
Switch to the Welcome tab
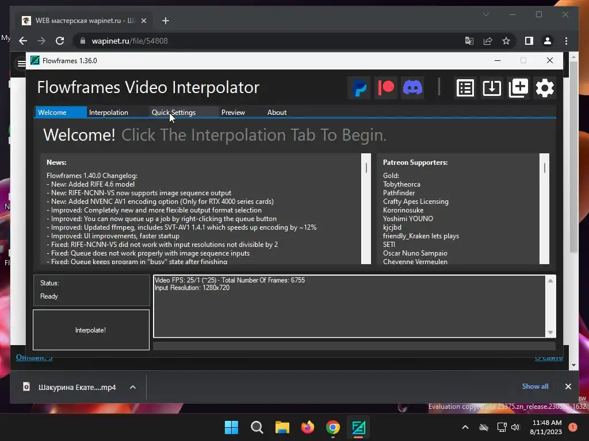(60, 112)
